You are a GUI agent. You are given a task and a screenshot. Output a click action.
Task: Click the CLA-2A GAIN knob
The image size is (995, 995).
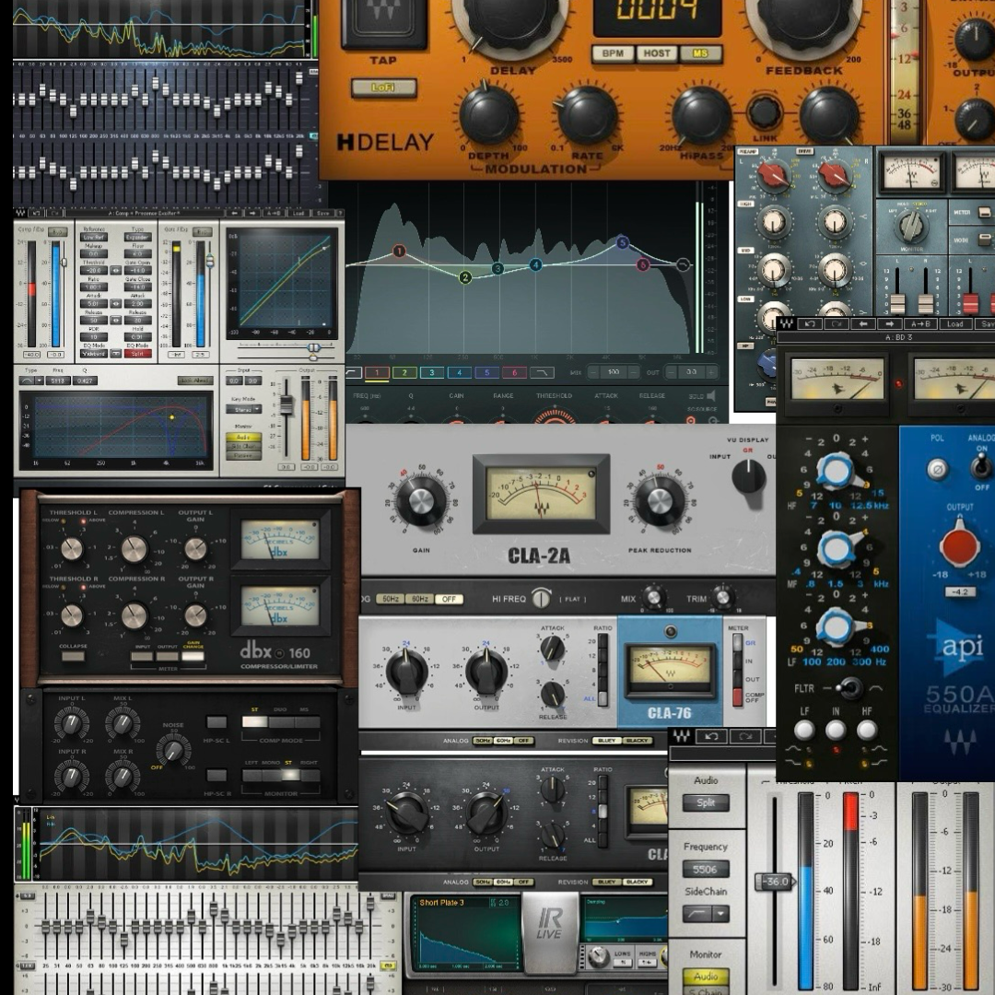pyautogui.click(x=421, y=501)
